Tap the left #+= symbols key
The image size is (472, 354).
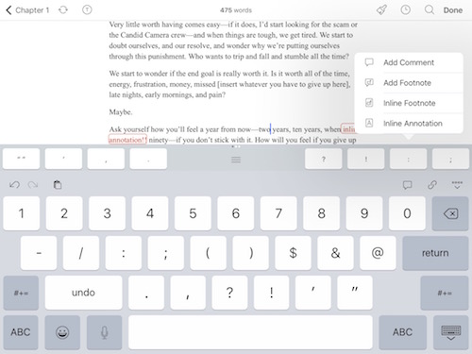pyautogui.click(x=21, y=293)
